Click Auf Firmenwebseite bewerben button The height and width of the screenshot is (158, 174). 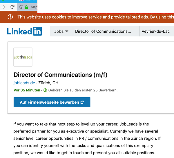coord(52,102)
